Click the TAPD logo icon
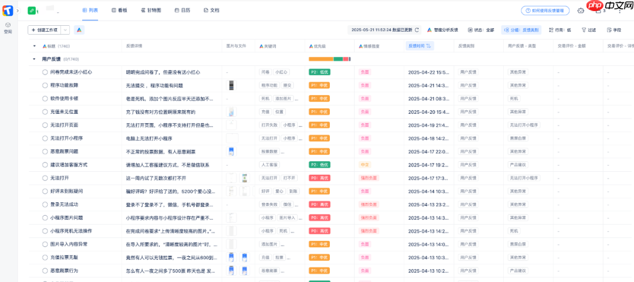Image resolution: width=634 pixels, height=282 pixels. 8,11
